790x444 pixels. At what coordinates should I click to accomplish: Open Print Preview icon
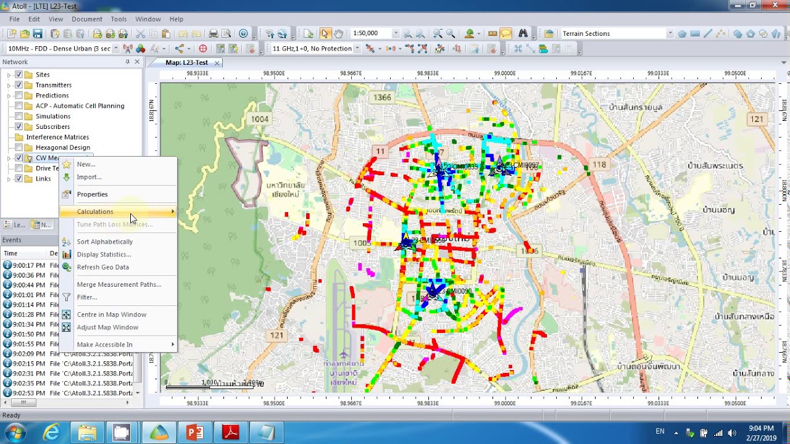(226, 33)
